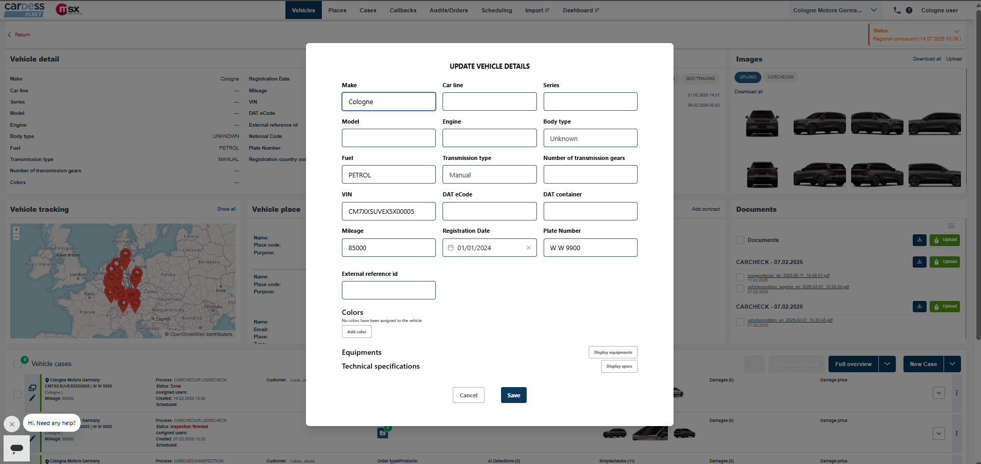Image resolution: width=981 pixels, height=464 pixels.
Task: Expand the New Case dropdown arrow
Action: [x=952, y=364]
